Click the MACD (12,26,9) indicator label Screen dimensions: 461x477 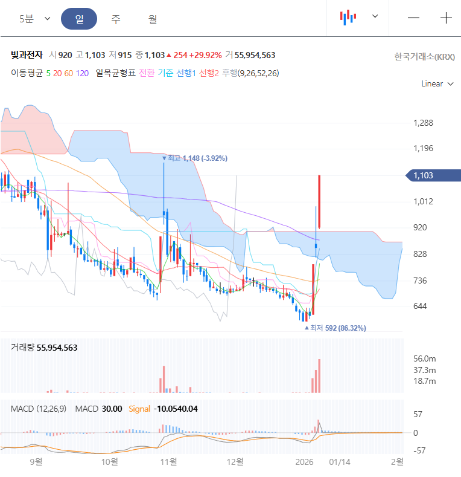click(39, 409)
